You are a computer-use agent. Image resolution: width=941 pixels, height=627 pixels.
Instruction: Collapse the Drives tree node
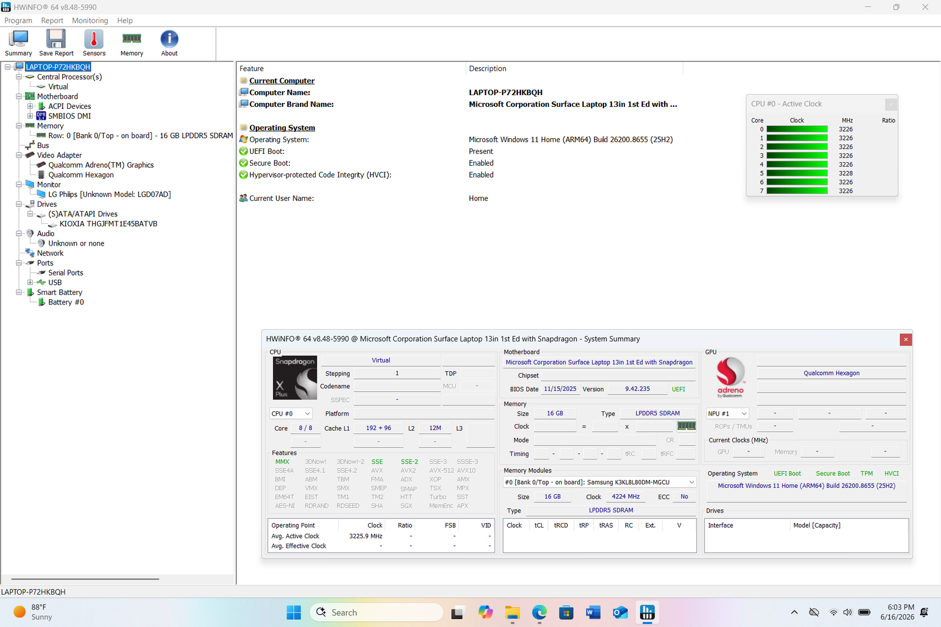tap(19, 204)
